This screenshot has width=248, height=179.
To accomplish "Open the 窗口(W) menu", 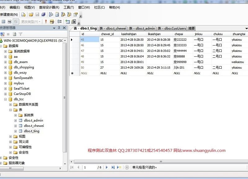I will tap(84, 7).
